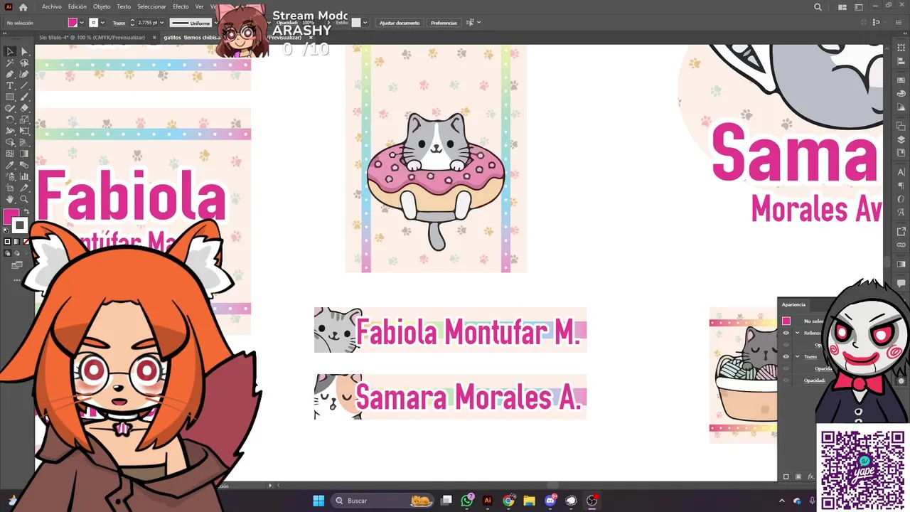Select the Direct Selection tool
This screenshot has width=910, height=512.
pos(24,51)
